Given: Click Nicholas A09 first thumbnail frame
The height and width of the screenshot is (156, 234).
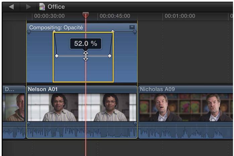Looking at the screenshot, I should click(x=165, y=107).
